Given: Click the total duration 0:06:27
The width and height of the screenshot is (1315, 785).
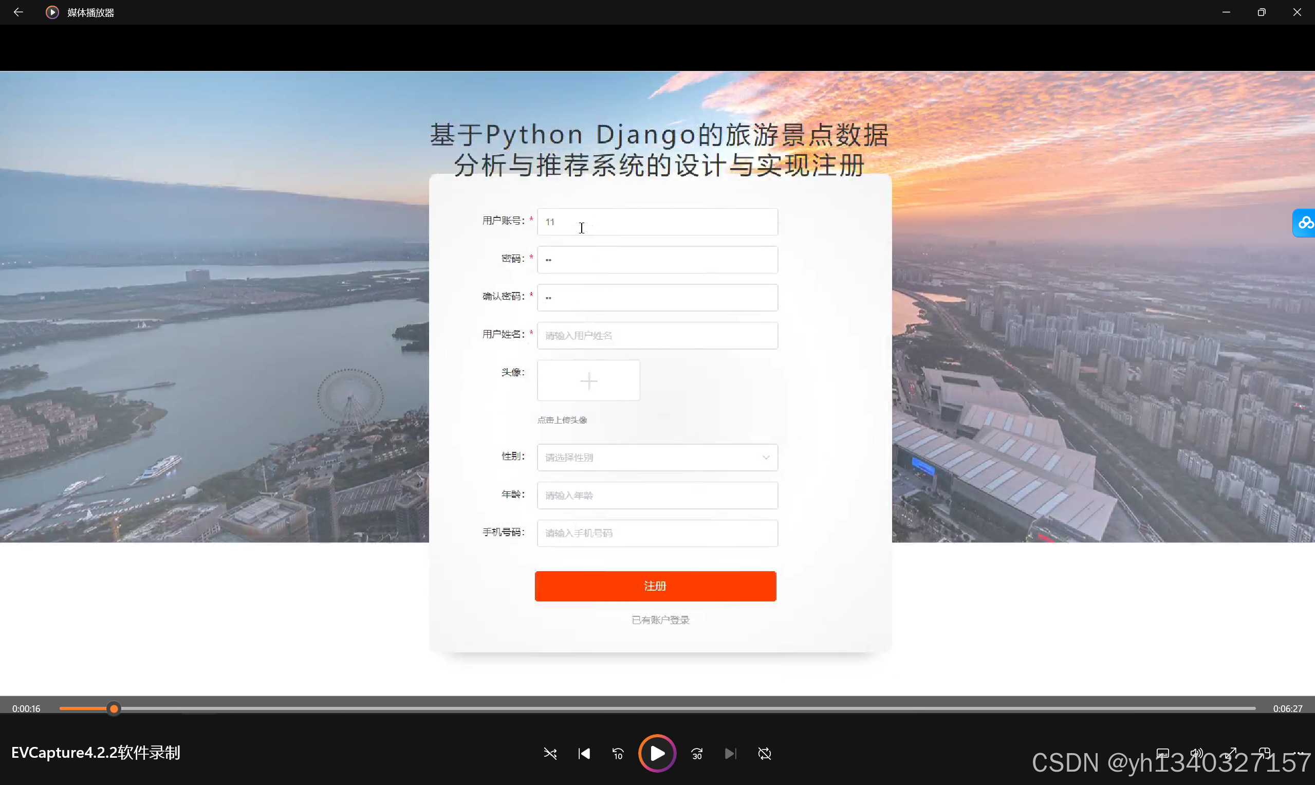Looking at the screenshot, I should pos(1287,708).
